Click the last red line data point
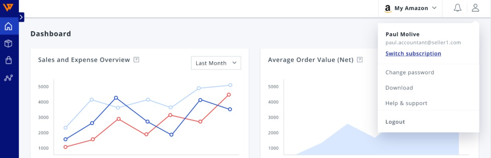The image size is (491, 158). 229,95
